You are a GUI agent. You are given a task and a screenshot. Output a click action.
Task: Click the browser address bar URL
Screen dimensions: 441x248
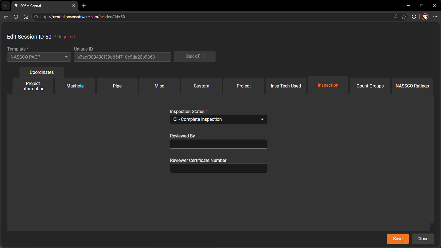(83, 17)
